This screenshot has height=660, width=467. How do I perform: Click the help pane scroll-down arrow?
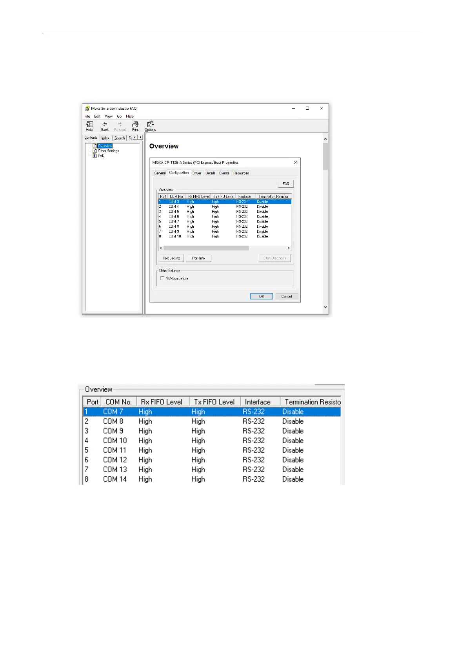(x=325, y=307)
